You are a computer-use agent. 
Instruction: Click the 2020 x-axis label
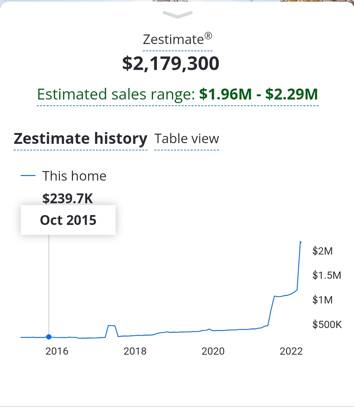click(x=213, y=351)
